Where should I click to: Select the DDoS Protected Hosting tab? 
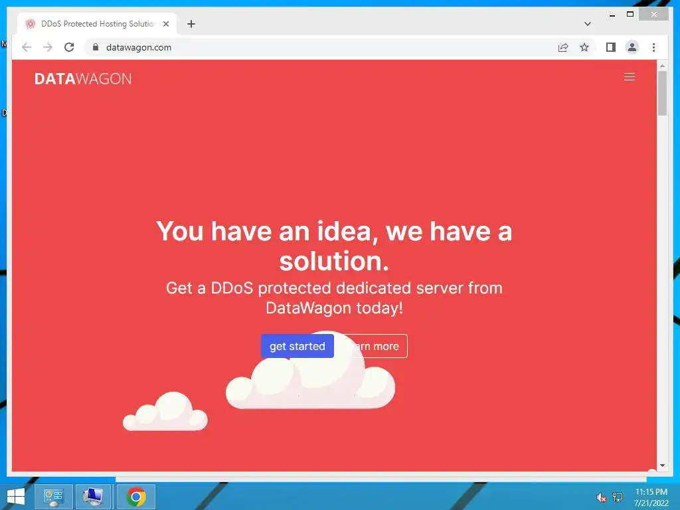pos(96,24)
